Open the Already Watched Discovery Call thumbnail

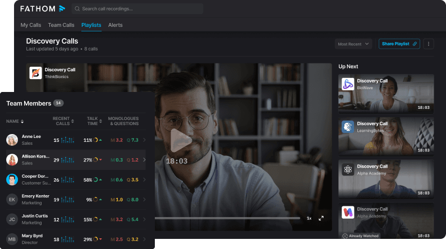pos(386,220)
